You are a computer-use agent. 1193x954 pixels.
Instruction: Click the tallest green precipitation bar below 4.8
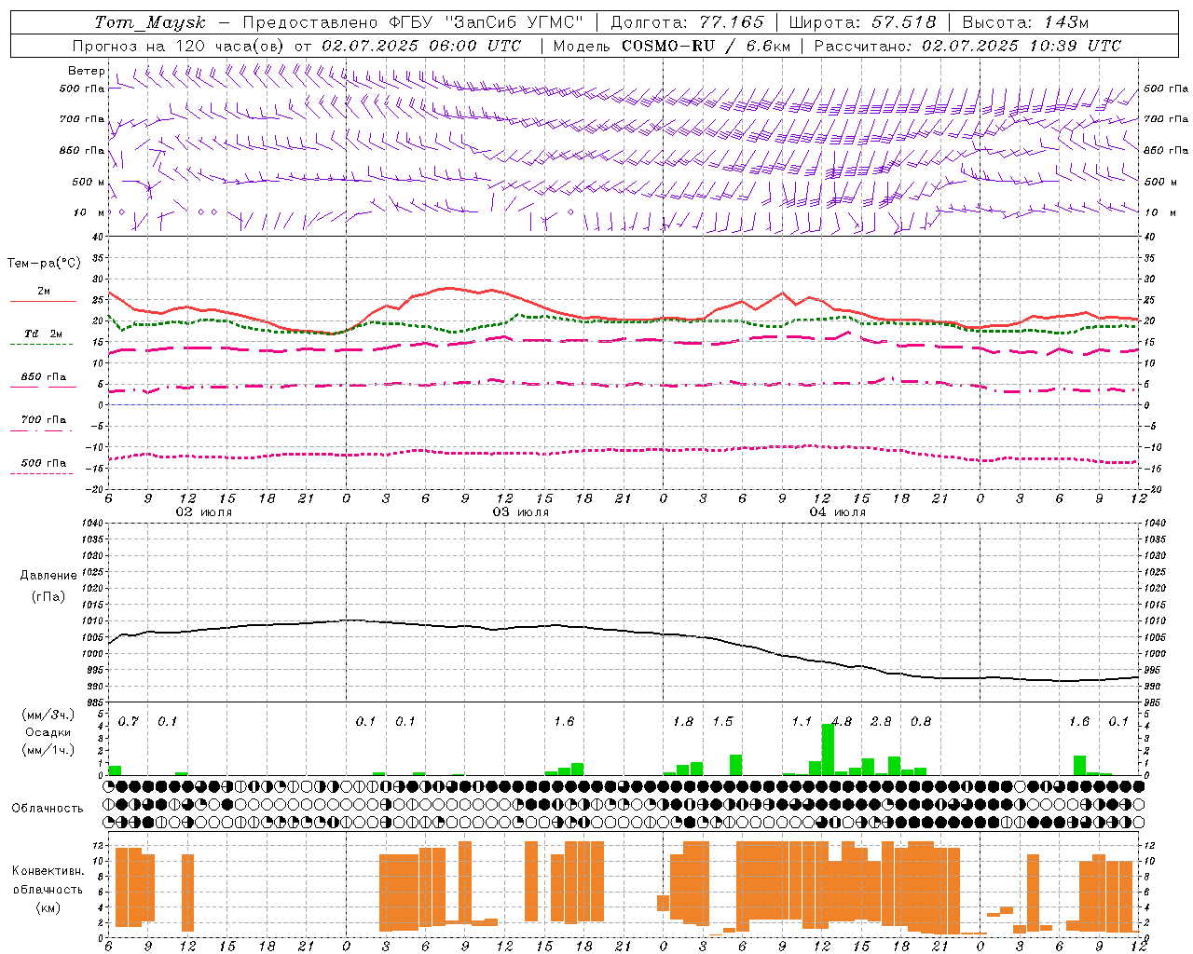click(x=828, y=750)
